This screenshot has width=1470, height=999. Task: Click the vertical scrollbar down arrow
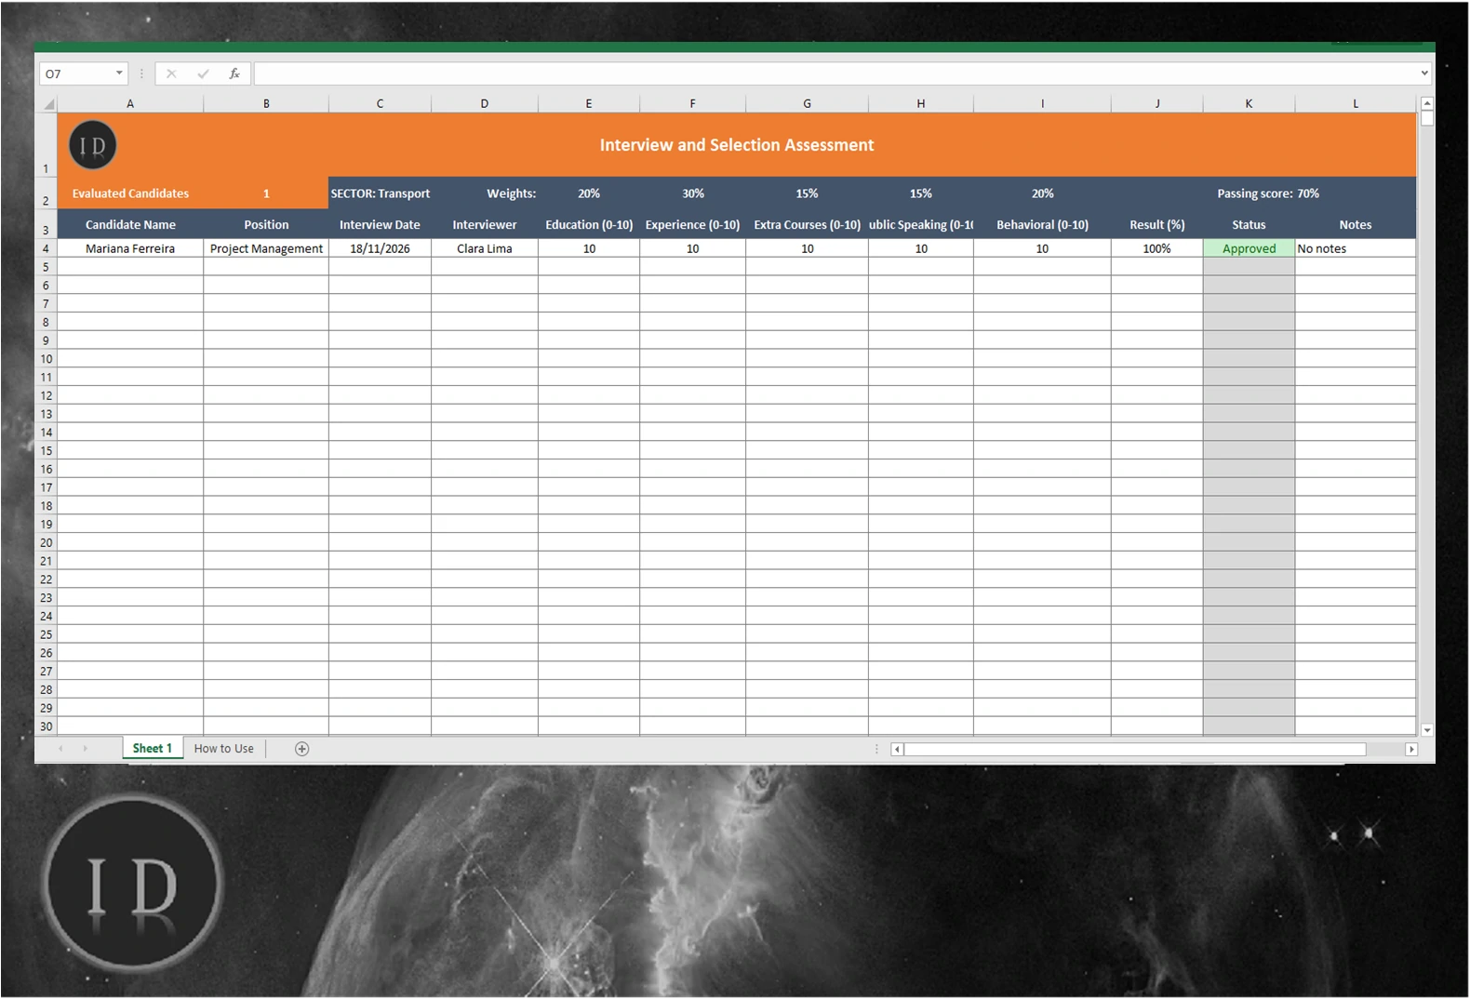click(1427, 730)
